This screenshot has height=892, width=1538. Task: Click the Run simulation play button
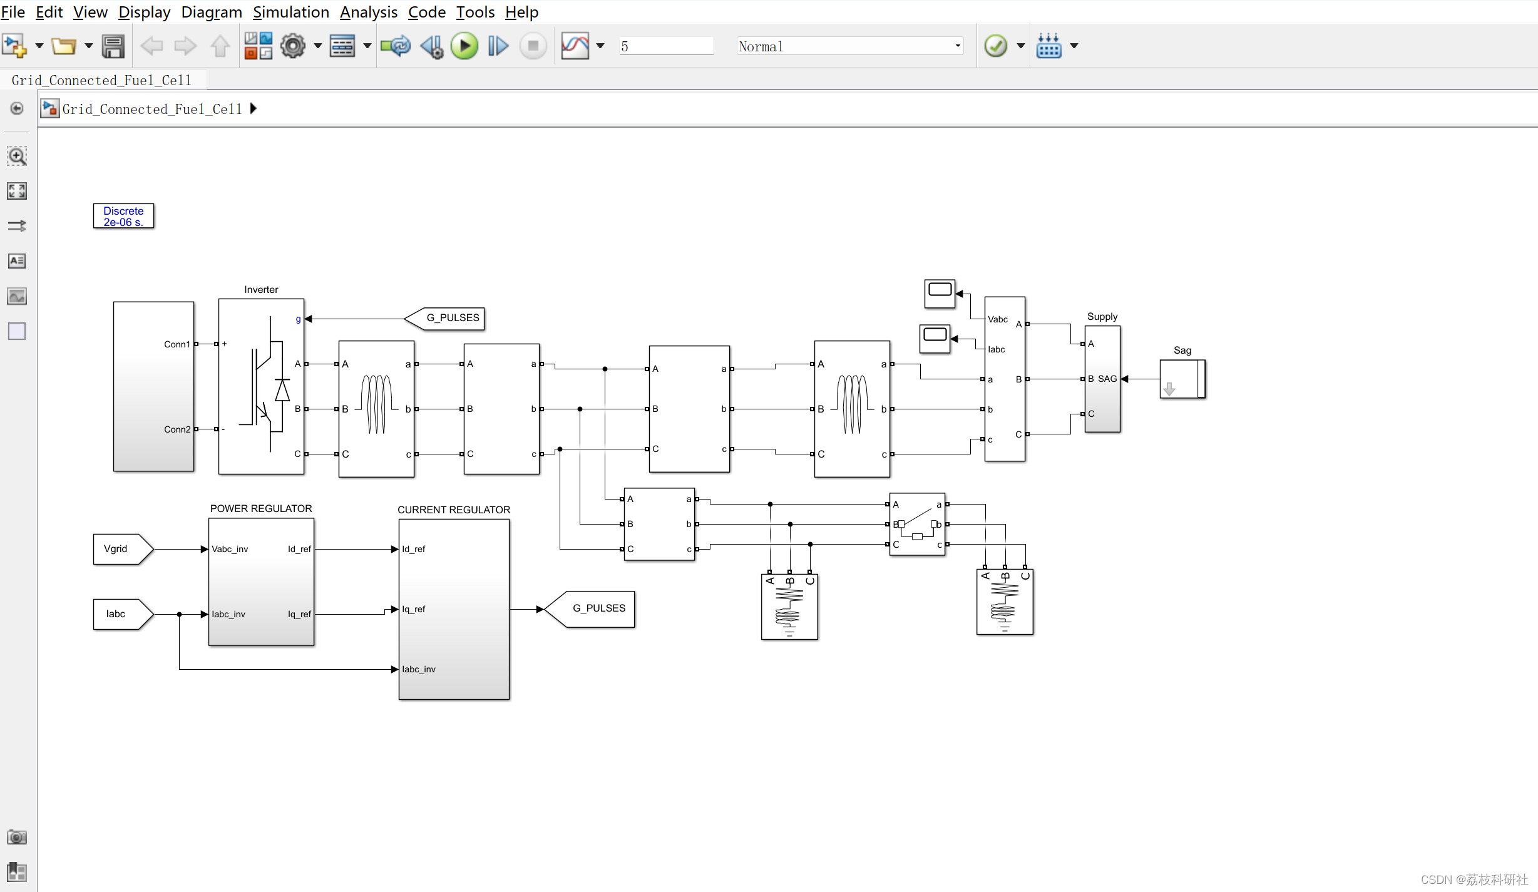click(464, 46)
